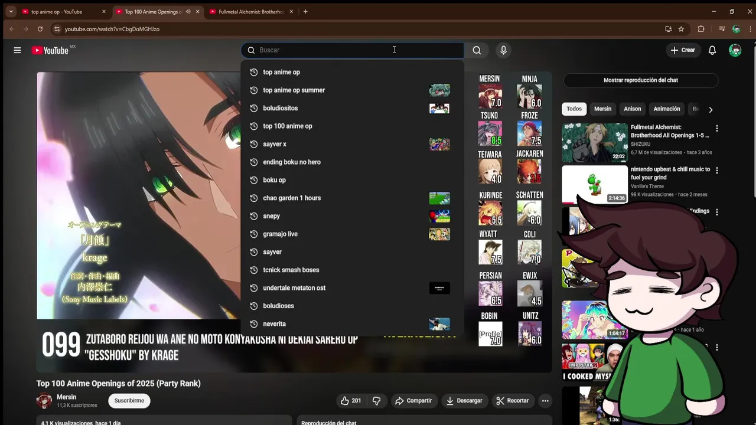Select the Anison filter chip
Viewport: 756px width, 425px height.
click(x=632, y=109)
